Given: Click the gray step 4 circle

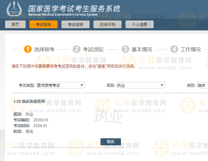Looking at the screenshot, I should tap(174, 49).
